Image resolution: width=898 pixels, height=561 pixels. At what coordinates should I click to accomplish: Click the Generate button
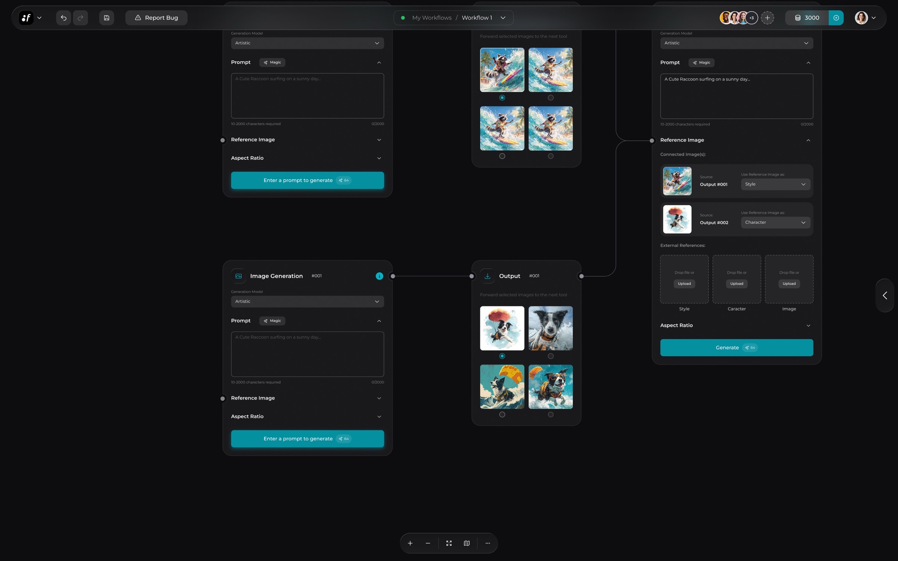(736, 347)
